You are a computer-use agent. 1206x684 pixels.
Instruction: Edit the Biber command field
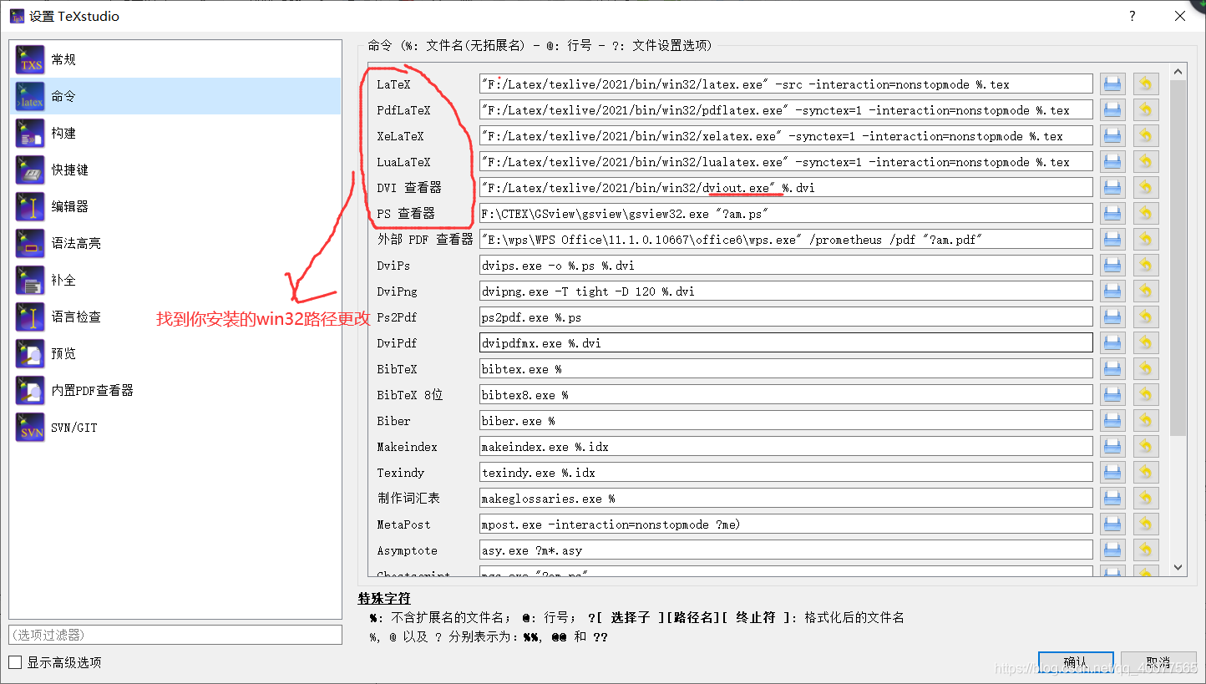click(786, 420)
